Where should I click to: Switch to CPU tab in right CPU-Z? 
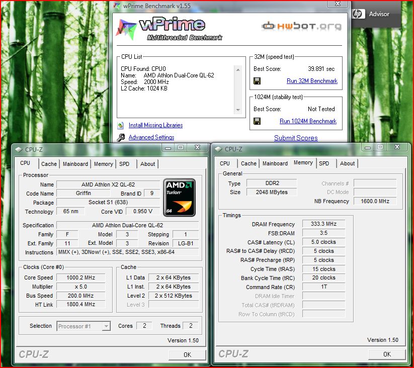225,163
